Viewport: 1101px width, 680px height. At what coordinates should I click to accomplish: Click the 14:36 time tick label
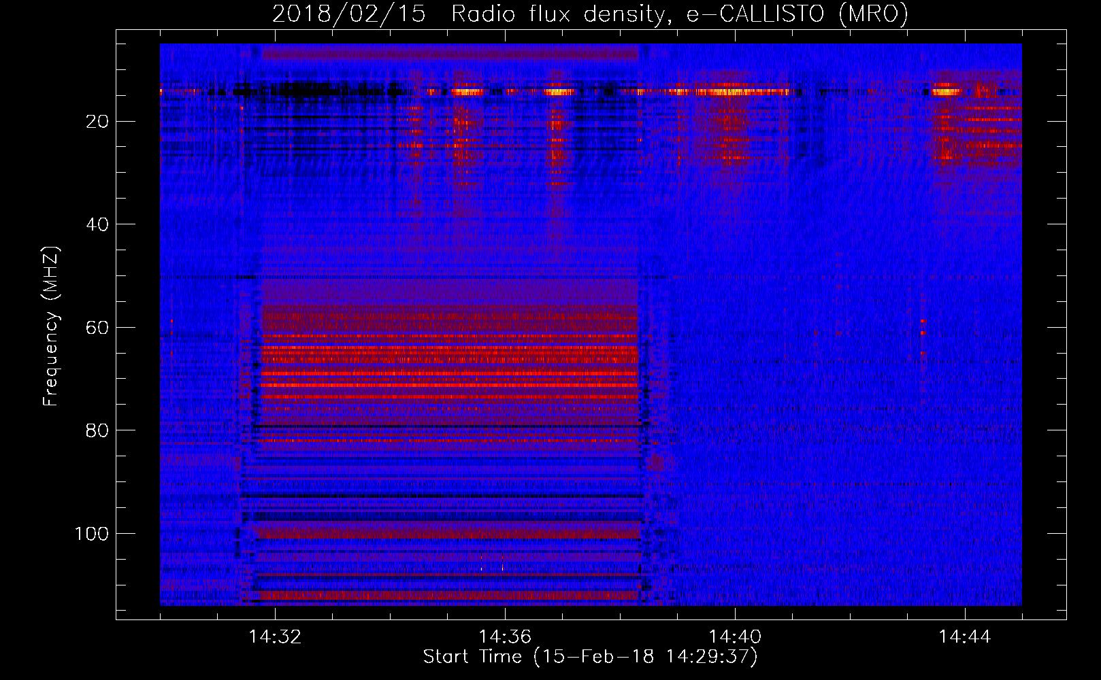tap(505, 637)
